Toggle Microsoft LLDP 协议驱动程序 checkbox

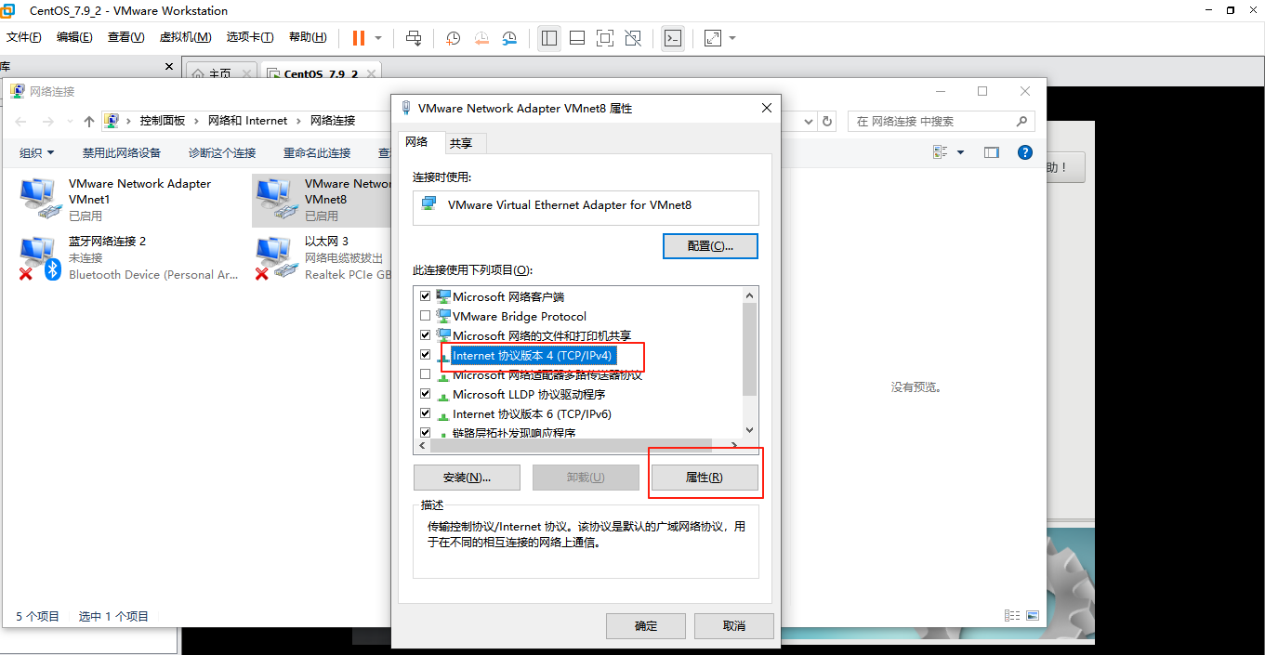click(426, 394)
